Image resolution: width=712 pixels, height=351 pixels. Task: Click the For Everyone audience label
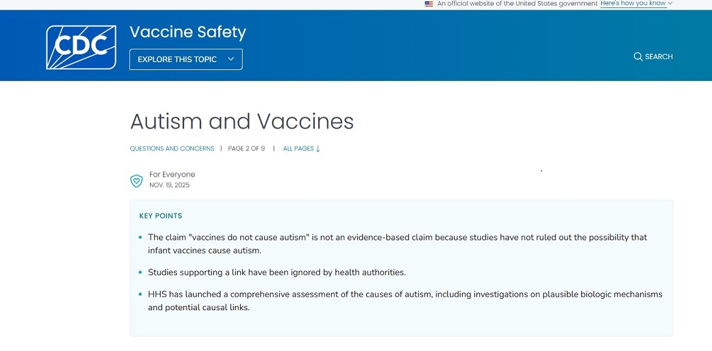click(172, 175)
